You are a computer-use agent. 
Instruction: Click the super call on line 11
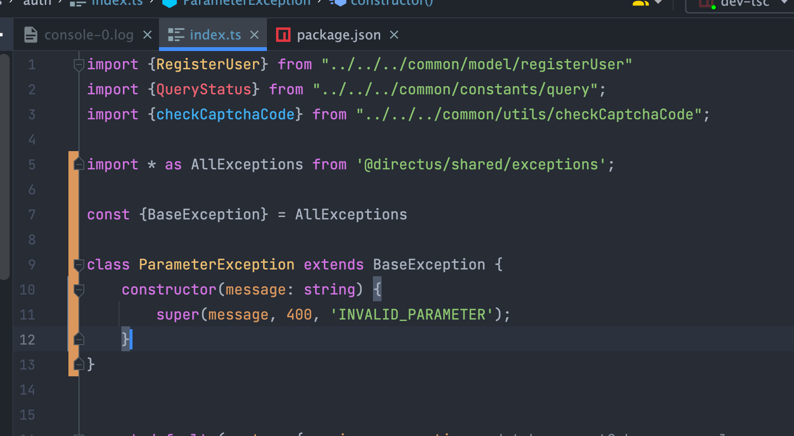(177, 315)
